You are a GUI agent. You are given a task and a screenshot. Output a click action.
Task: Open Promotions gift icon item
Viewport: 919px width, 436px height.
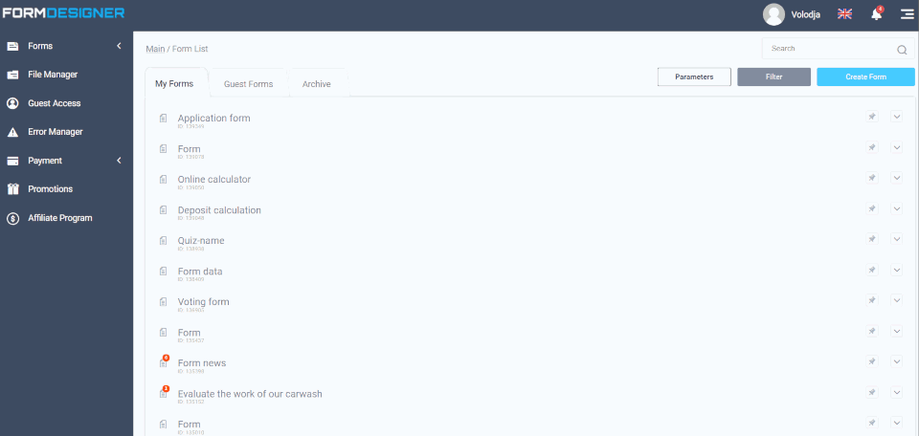(x=12, y=189)
